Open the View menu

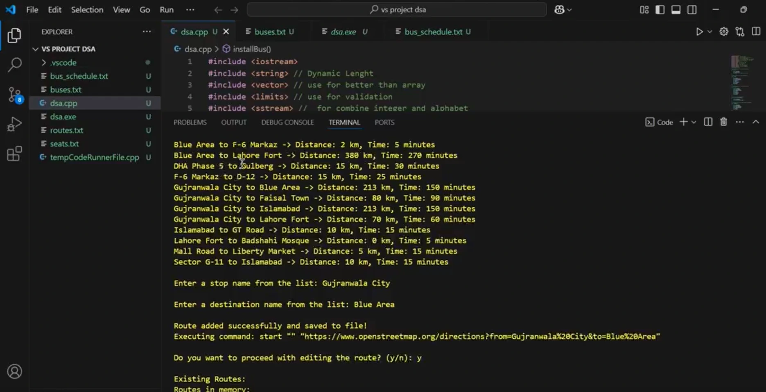click(x=122, y=10)
